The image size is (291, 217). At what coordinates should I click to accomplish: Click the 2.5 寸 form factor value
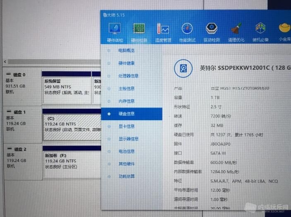(x=216, y=107)
